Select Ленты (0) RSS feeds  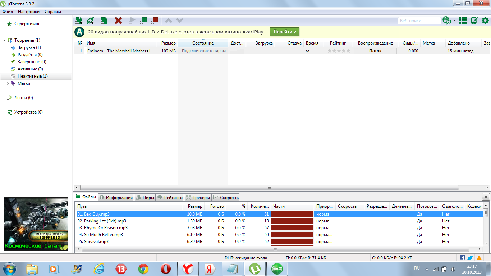click(23, 98)
